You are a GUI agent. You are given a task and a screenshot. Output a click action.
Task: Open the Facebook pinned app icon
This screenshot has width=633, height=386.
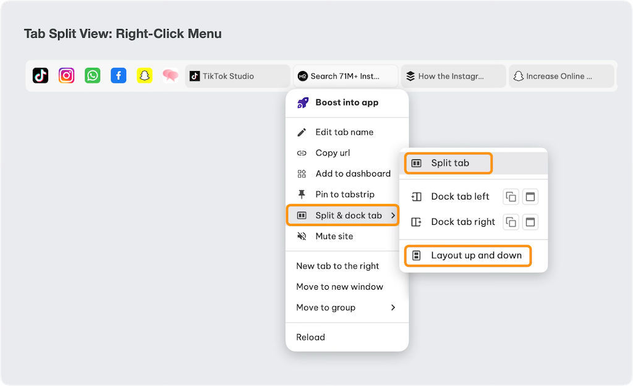click(119, 76)
